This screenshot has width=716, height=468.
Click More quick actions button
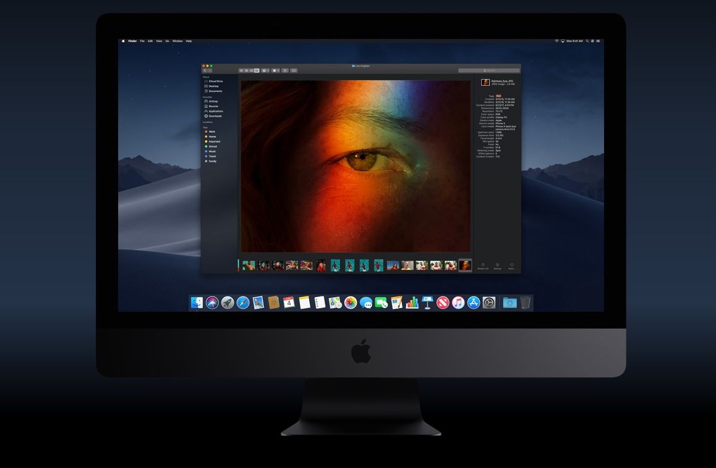[x=511, y=265]
